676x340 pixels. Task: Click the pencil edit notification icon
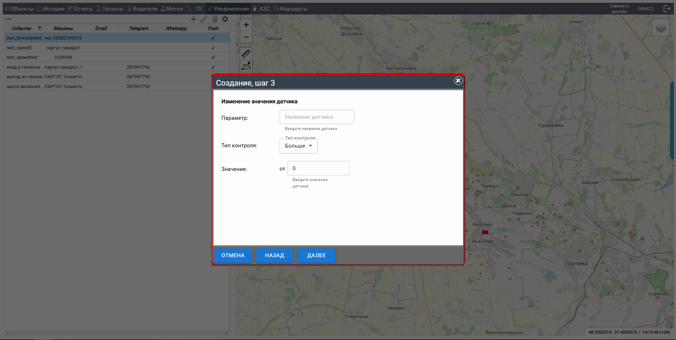coord(204,19)
